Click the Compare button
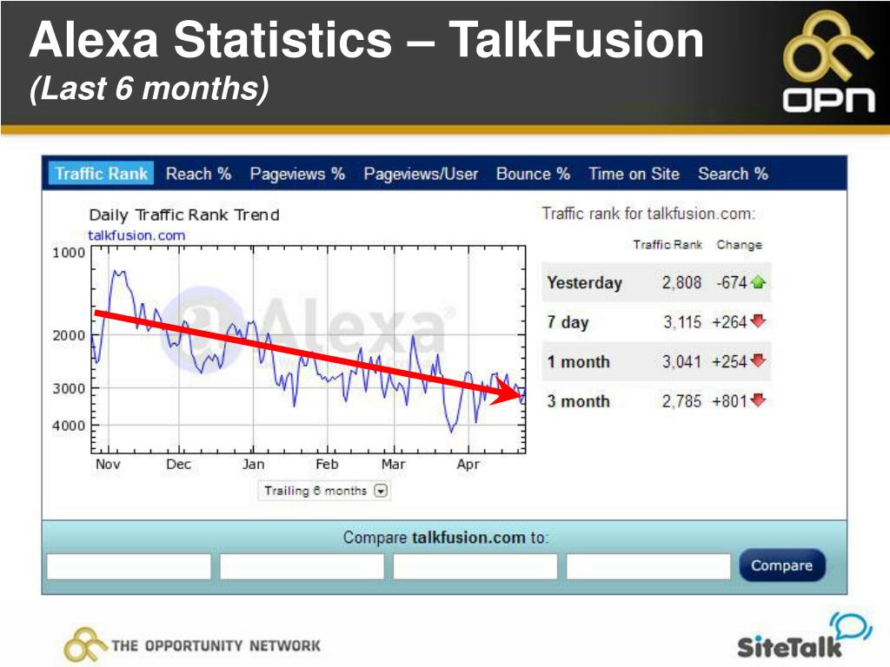This screenshot has height=667, width=890. (781, 565)
